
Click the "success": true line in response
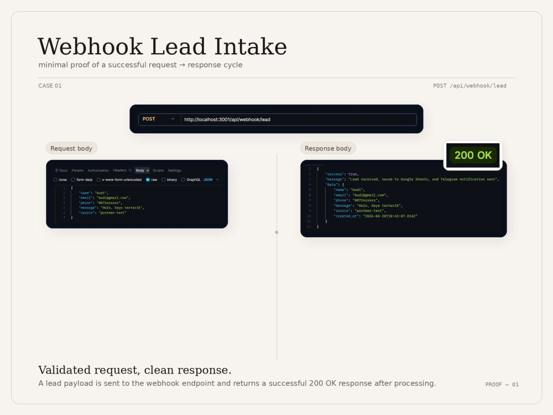coord(342,174)
